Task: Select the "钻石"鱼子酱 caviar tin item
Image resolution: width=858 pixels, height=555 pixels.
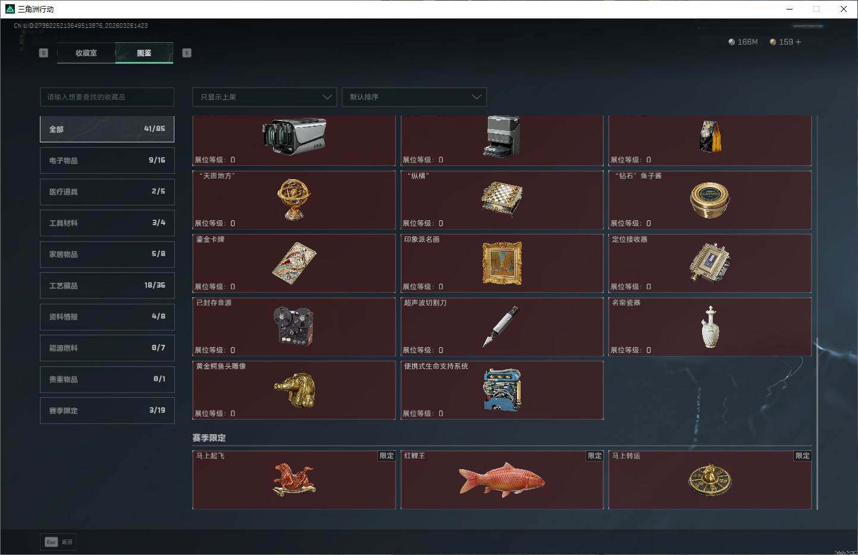Action: coord(710,200)
